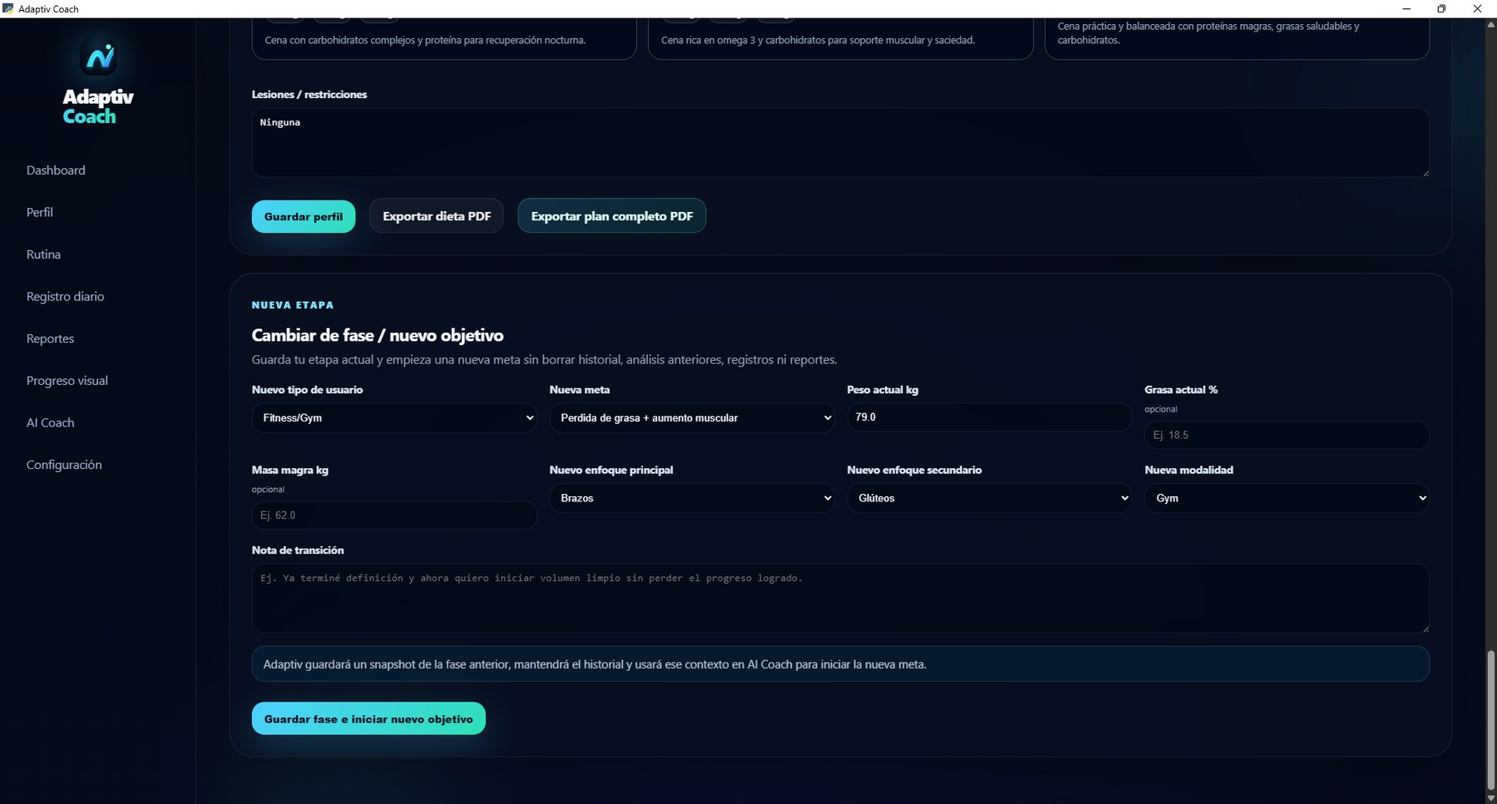Focus the Nota de transición text area
This screenshot has height=804, width=1497.
(x=840, y=598)
